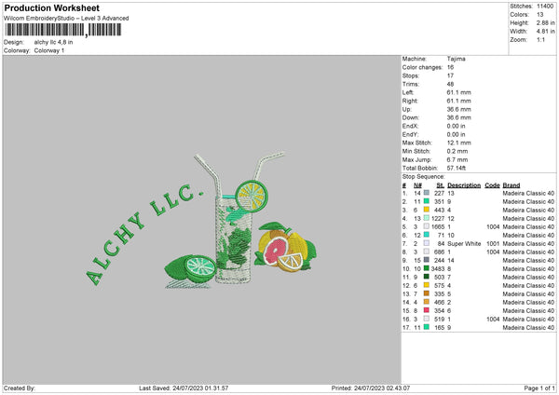The height and width of the screenshot is (395, 559).
Task: Click the 'Super White' description text
Action: 464,243
